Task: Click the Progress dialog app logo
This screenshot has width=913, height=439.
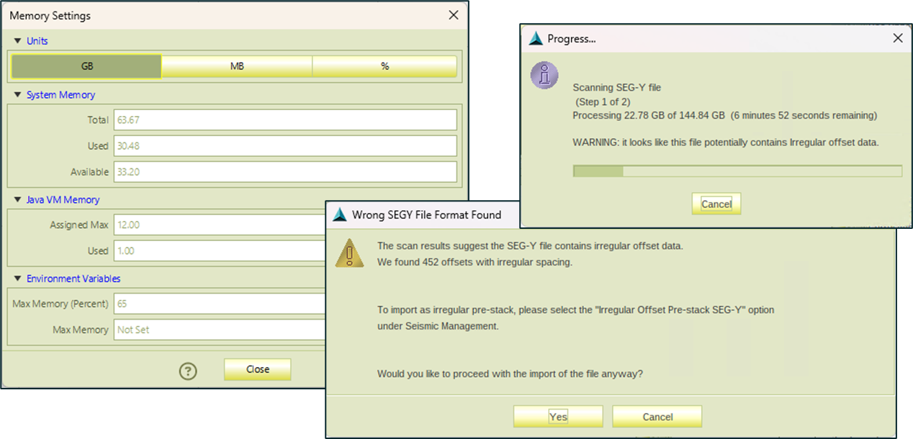Action: (536, 39)
